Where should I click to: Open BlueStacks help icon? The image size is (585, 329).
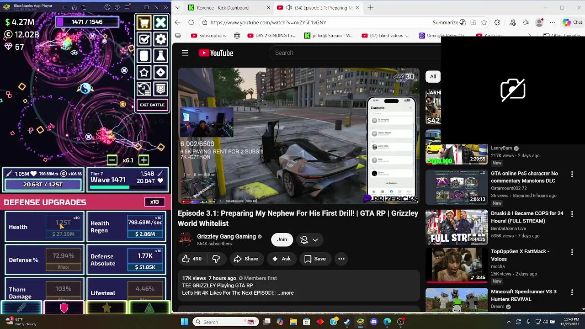(x=117, y=7)
